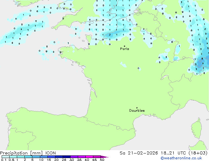209x161 pixels.
Task: Click the '35' legend scale value
Action: click(x=79, y=160)
